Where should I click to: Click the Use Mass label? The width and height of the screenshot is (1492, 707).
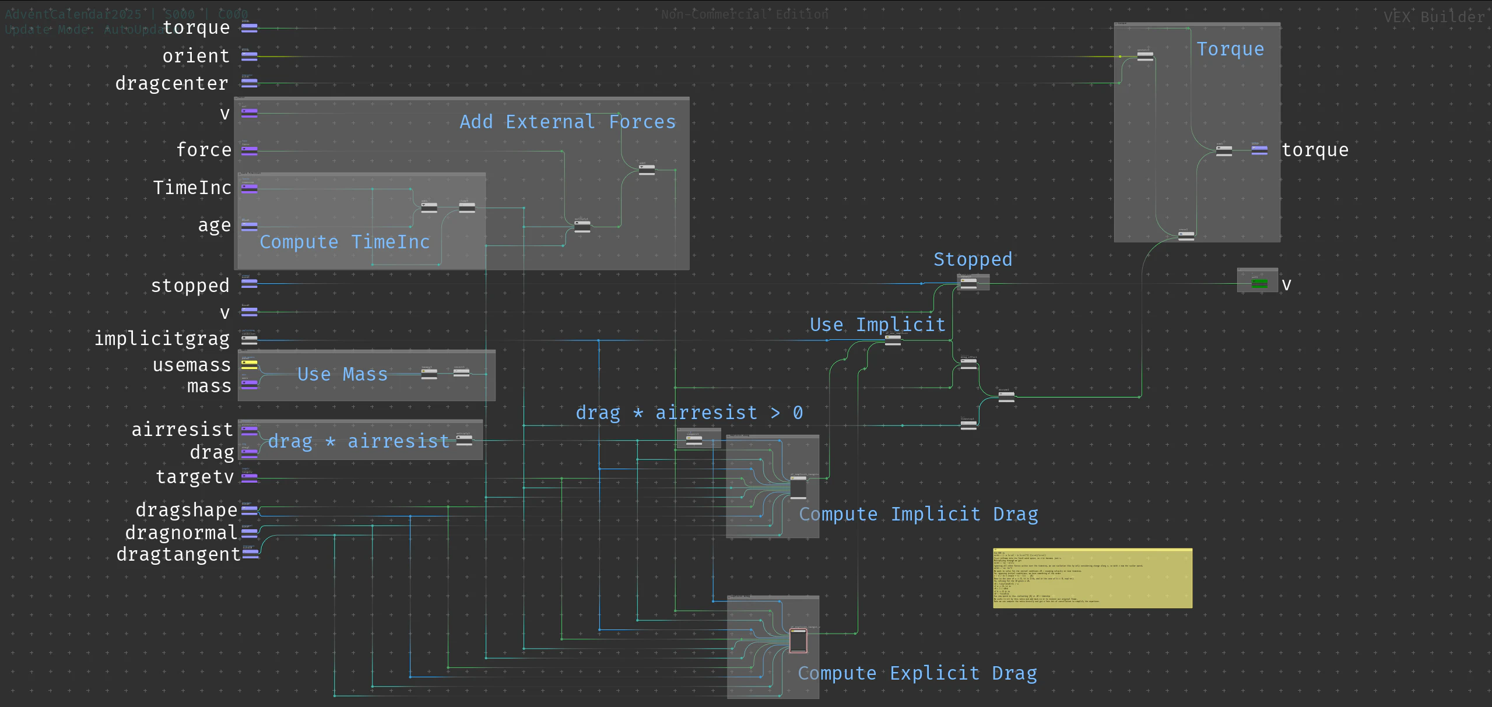342,374
